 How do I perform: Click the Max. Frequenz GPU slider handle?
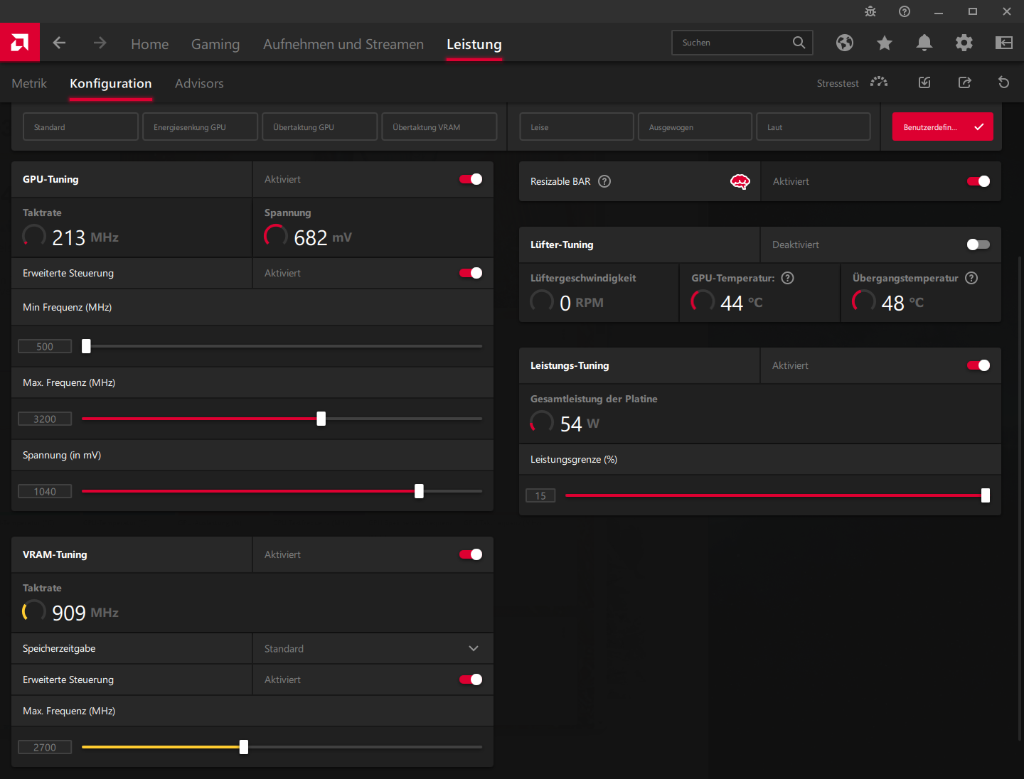tap(321, 419)
